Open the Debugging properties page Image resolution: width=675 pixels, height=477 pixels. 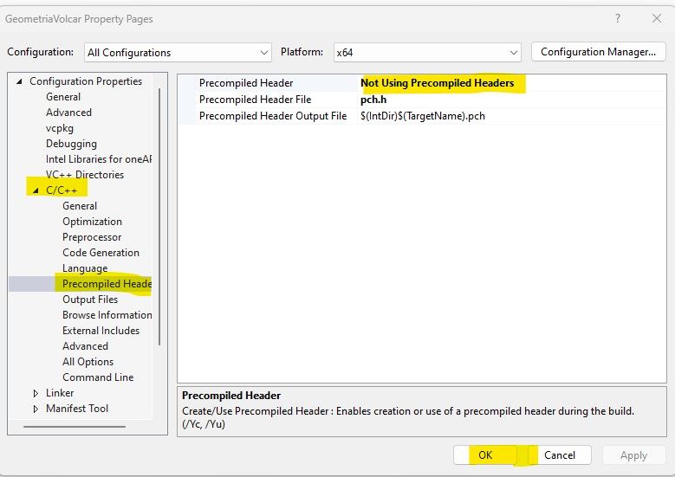click(x=71, y=144)
